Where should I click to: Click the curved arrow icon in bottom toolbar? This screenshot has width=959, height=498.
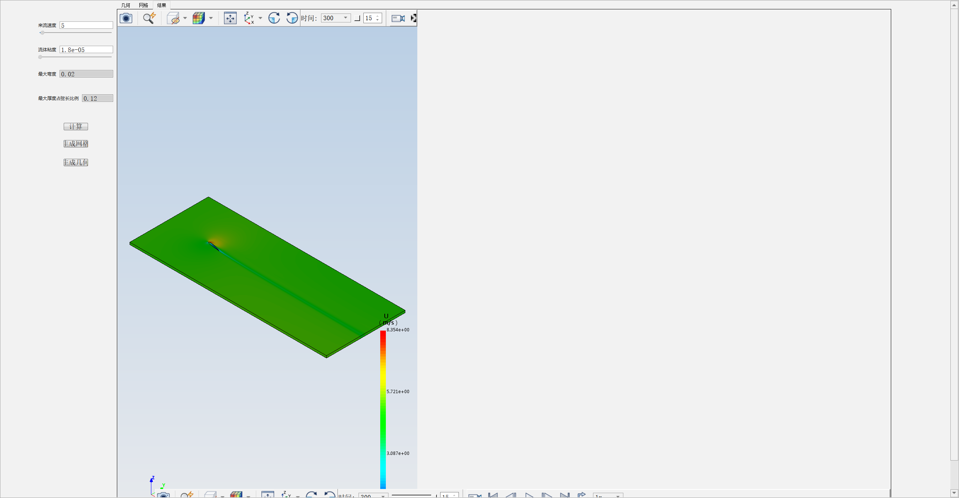click(582, 495)
